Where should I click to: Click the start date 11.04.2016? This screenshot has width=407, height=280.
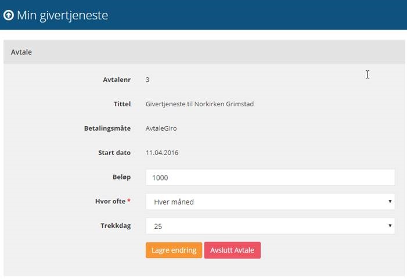pyautogui.click(x=162, y=152)
